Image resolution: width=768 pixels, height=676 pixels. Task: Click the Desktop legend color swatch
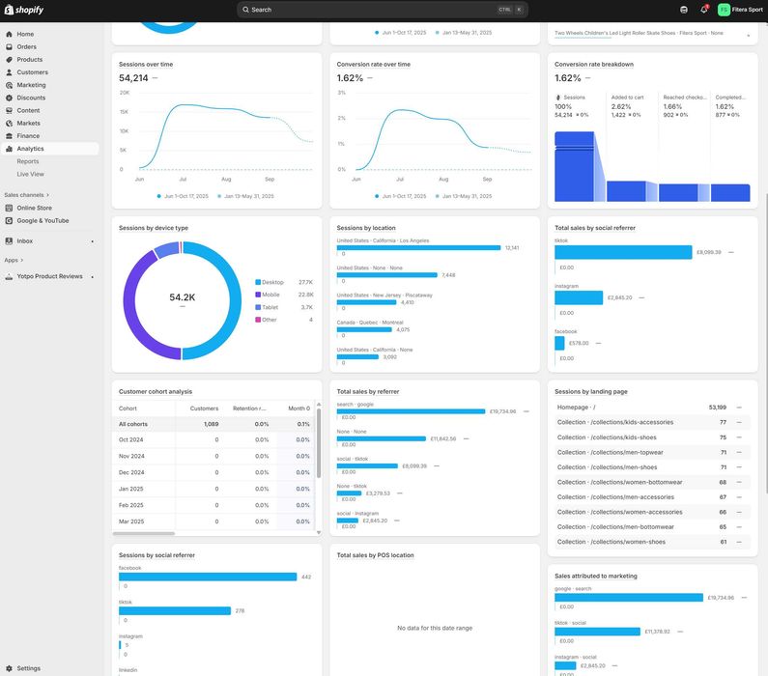point(258,282)
